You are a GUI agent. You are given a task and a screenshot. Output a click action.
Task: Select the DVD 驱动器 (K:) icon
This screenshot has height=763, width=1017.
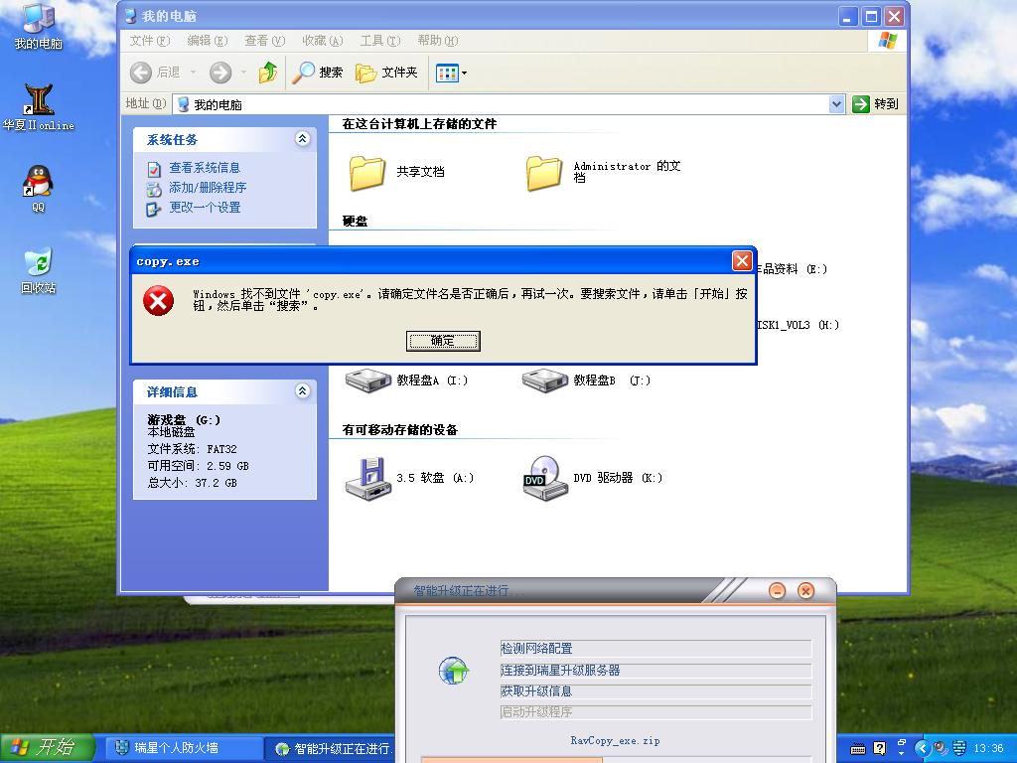point(545,478)
